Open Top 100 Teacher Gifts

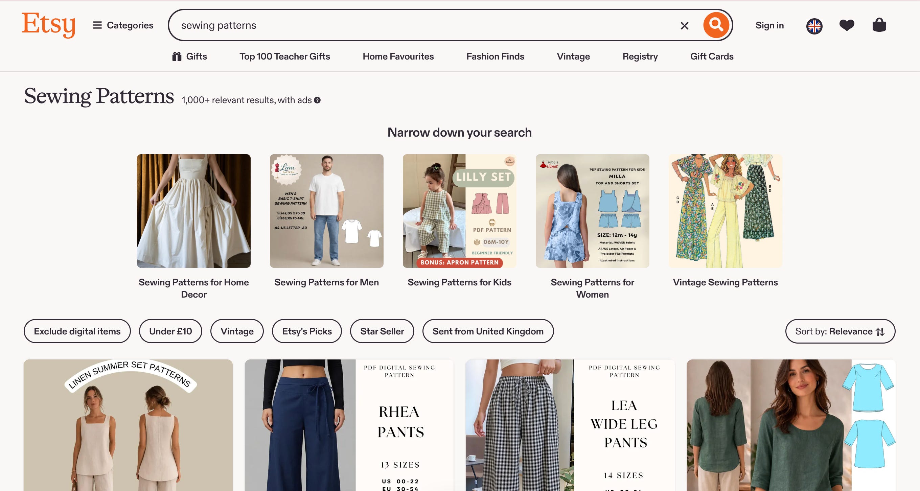(x=285, y=56)
